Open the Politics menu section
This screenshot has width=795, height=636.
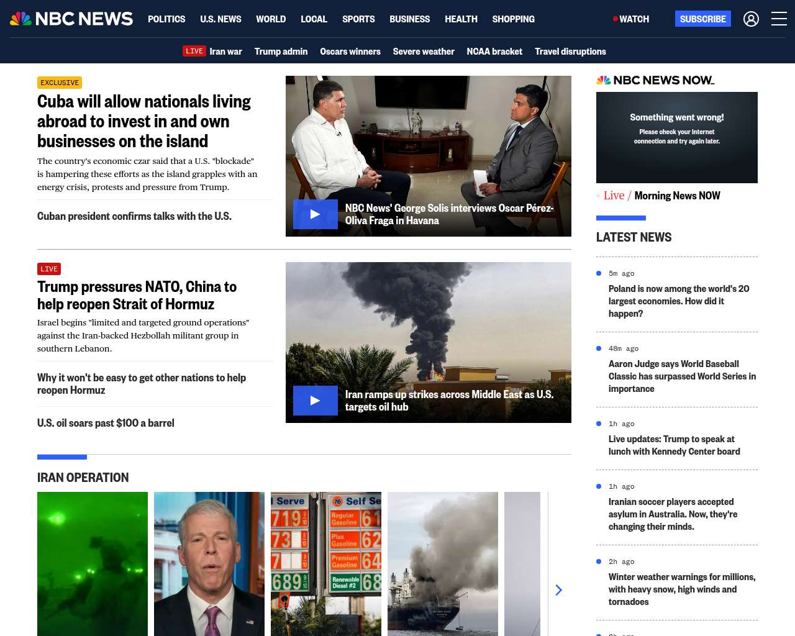166,19
